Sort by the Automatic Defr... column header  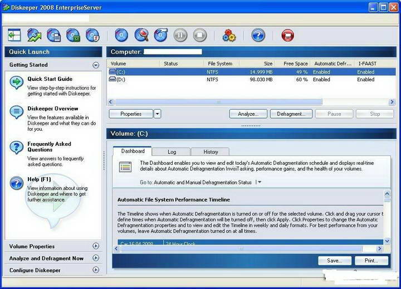[x=332, y=63]
